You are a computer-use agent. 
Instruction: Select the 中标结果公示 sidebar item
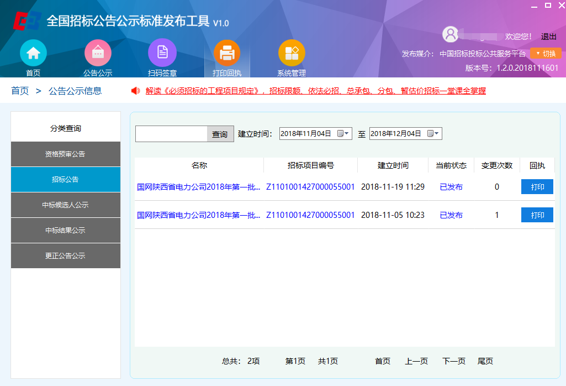(x=65, y=230)
